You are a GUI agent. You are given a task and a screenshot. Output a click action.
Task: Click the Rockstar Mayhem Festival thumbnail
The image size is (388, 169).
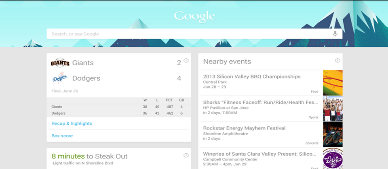(x=333, y=134)
